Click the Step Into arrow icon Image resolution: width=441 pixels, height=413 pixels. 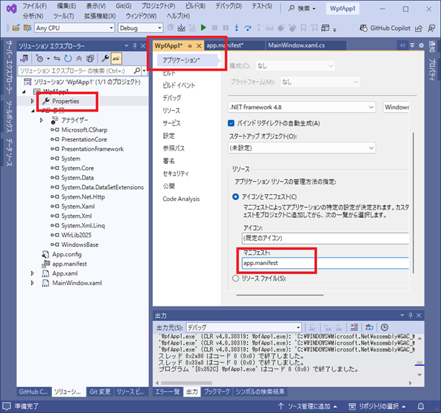click(236, 27)
